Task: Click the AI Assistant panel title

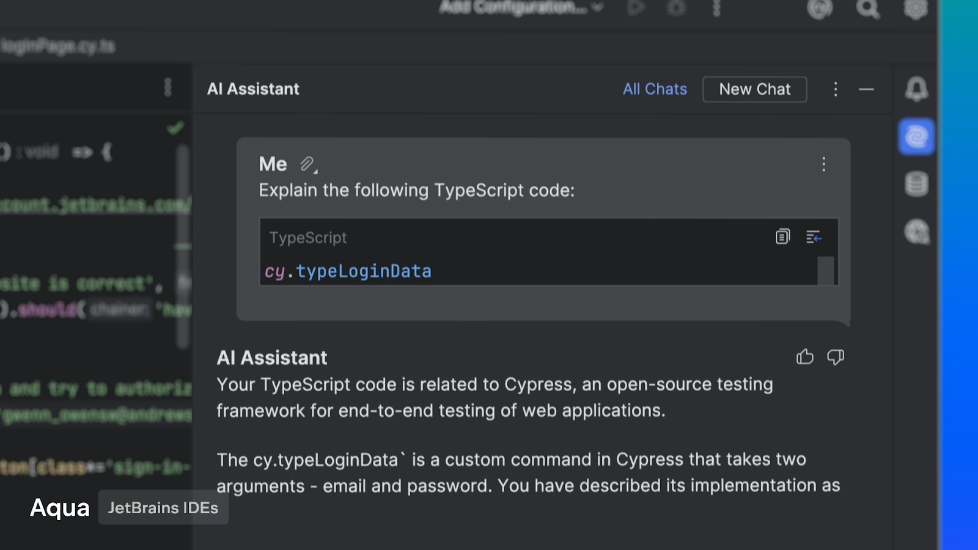Action: pos(253,89)
